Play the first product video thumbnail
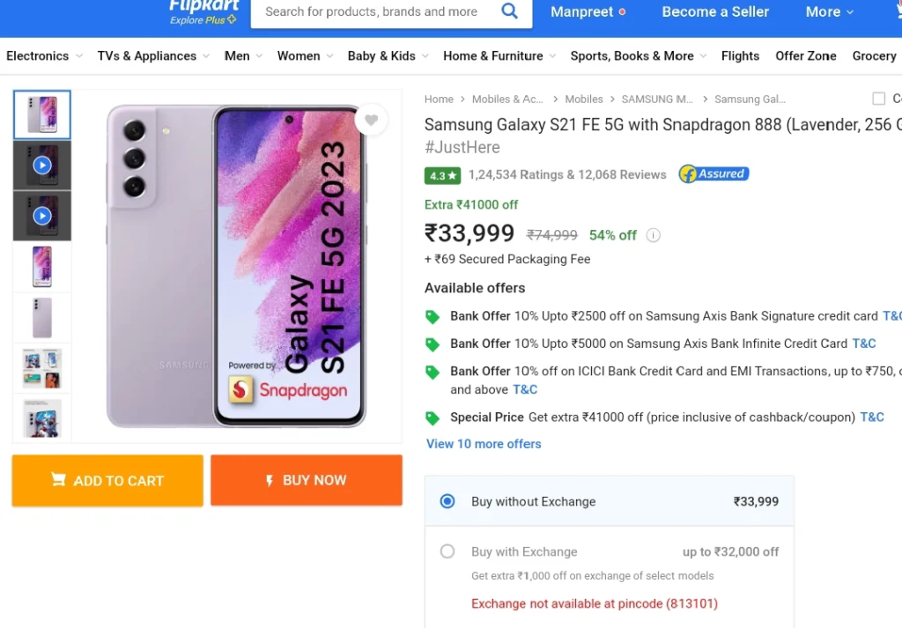 click(42, 166)
